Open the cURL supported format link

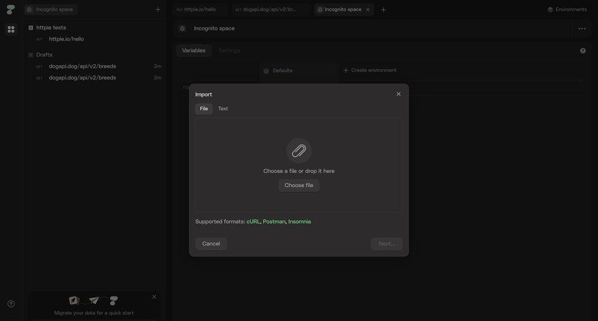[253, 222]
